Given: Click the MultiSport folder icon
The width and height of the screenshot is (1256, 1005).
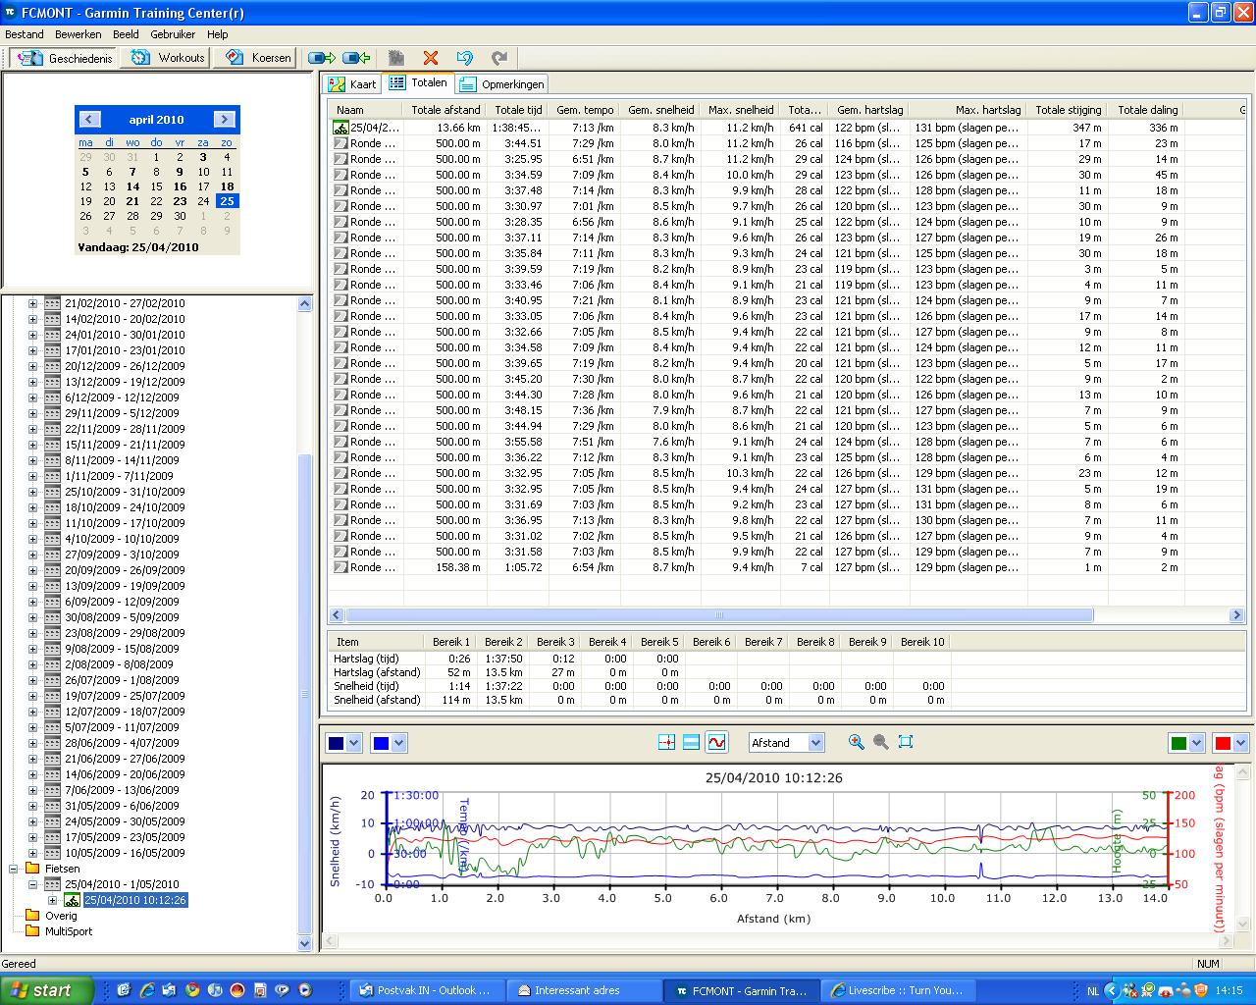Looking at the screenshot, I should pyautogui.click(x=32, y=931).
